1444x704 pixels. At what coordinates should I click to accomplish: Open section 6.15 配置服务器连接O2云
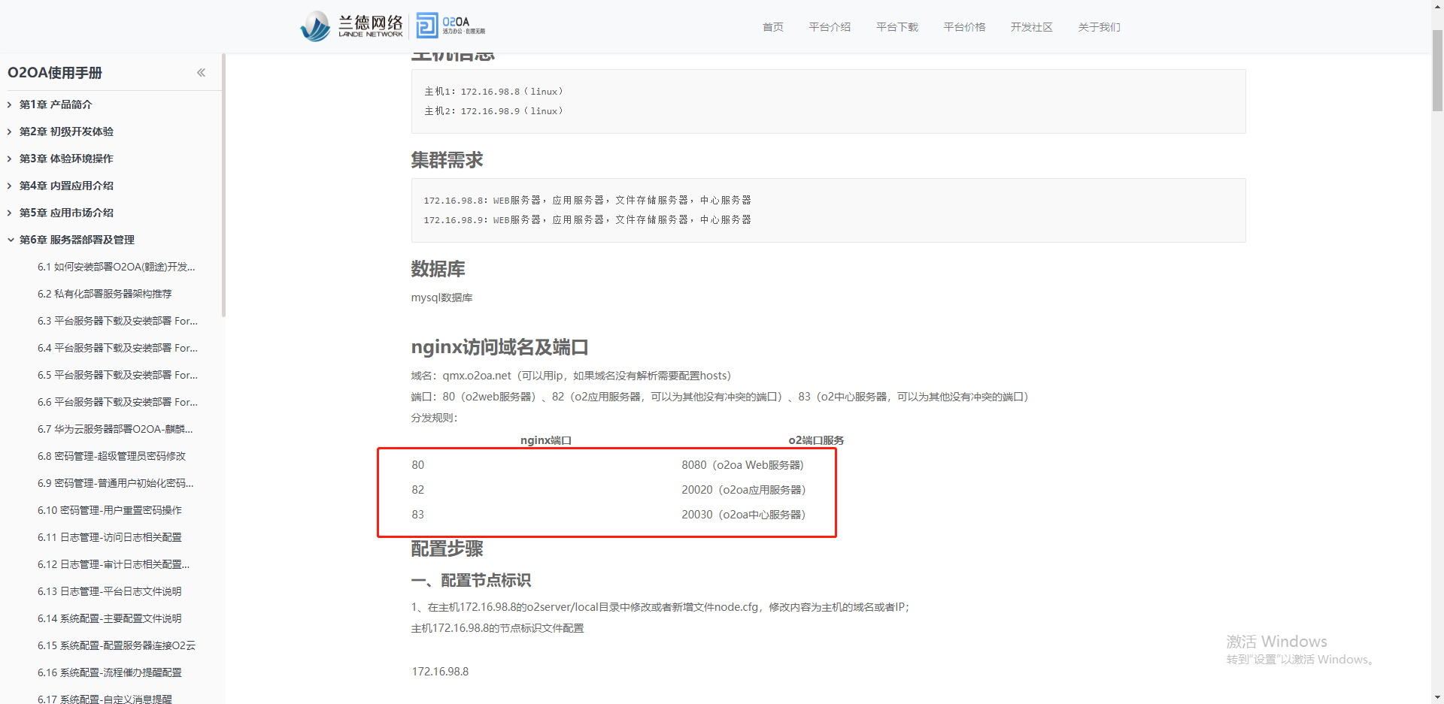click(x=117, y=645)
